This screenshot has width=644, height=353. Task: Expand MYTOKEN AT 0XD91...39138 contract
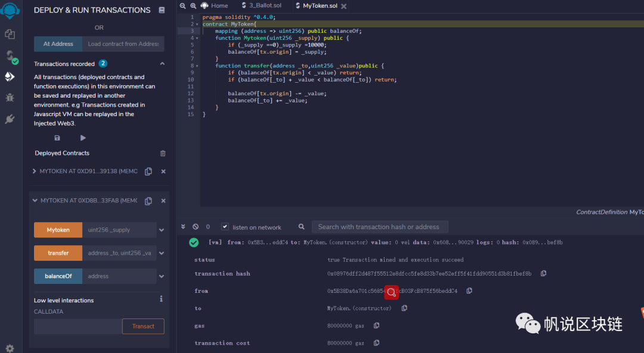35,171
